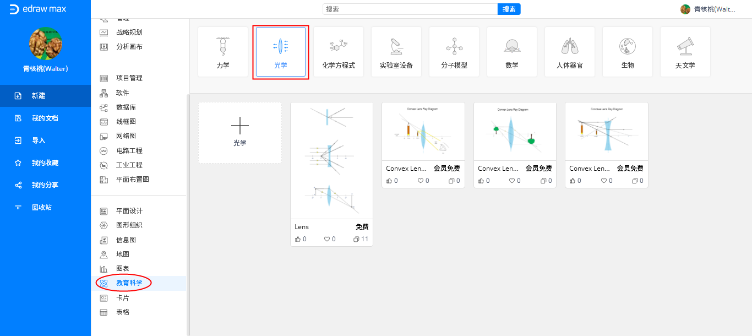
Task: Open the 人体器官 human organs category
Action: [x=570, y=52]
